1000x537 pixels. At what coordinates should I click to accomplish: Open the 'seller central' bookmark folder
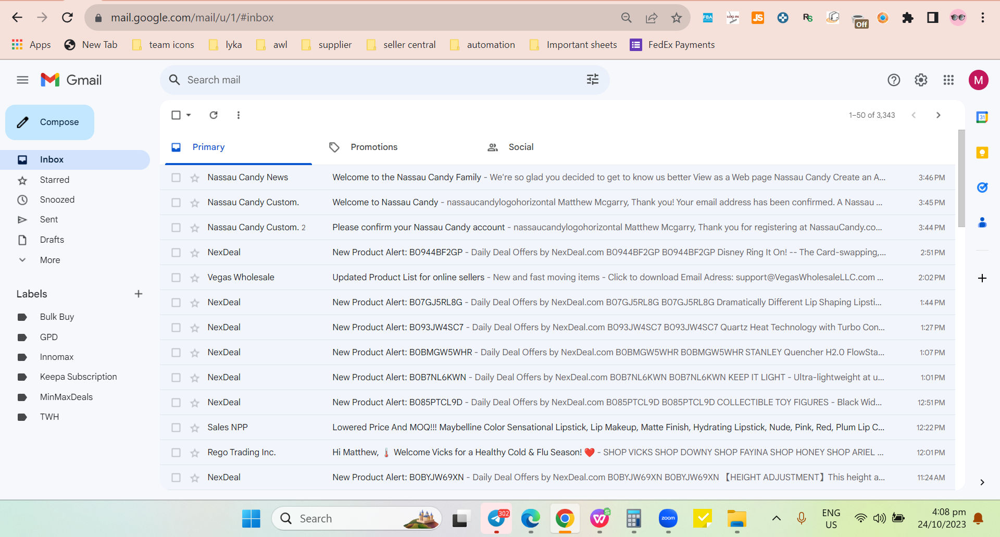click(401, 45)
